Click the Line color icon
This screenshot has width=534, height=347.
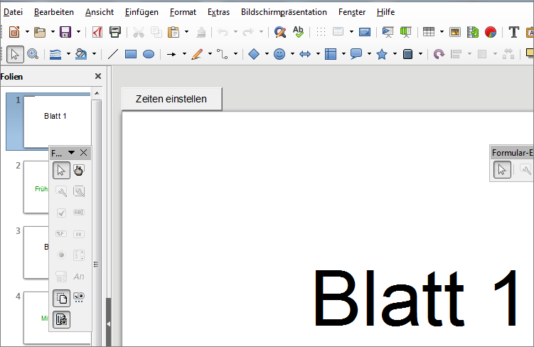click(x=55, y=54)
